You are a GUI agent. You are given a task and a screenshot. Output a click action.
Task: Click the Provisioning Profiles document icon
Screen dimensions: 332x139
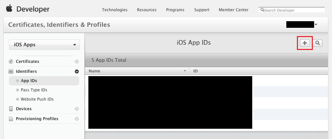click(x=11, y=119)
